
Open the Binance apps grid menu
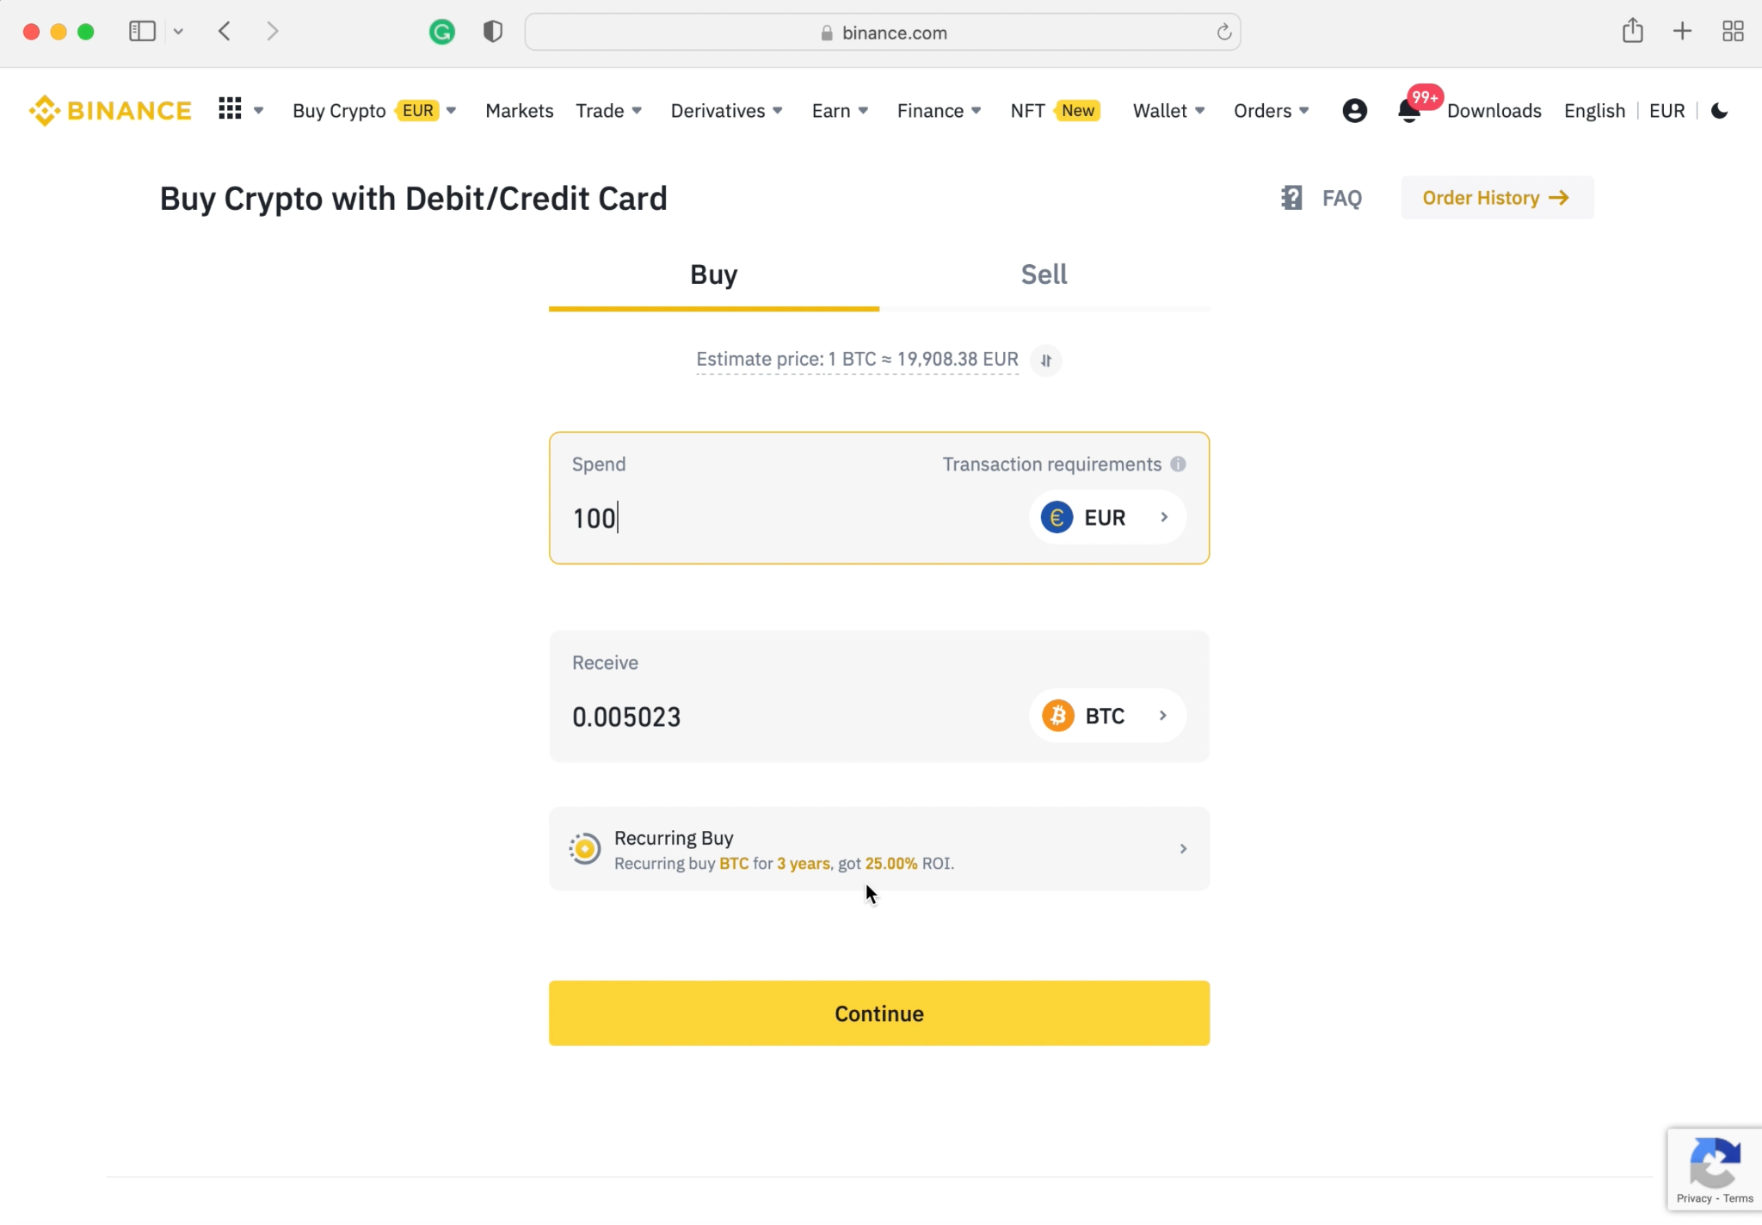(230, 109)
